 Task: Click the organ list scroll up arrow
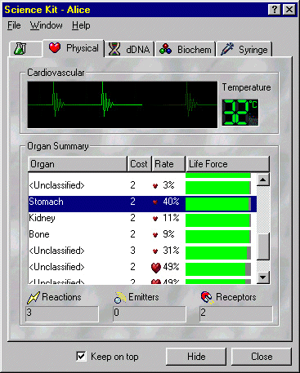point(263,180)
